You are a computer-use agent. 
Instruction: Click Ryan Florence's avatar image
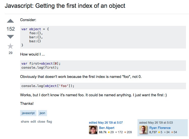(143, 130)
